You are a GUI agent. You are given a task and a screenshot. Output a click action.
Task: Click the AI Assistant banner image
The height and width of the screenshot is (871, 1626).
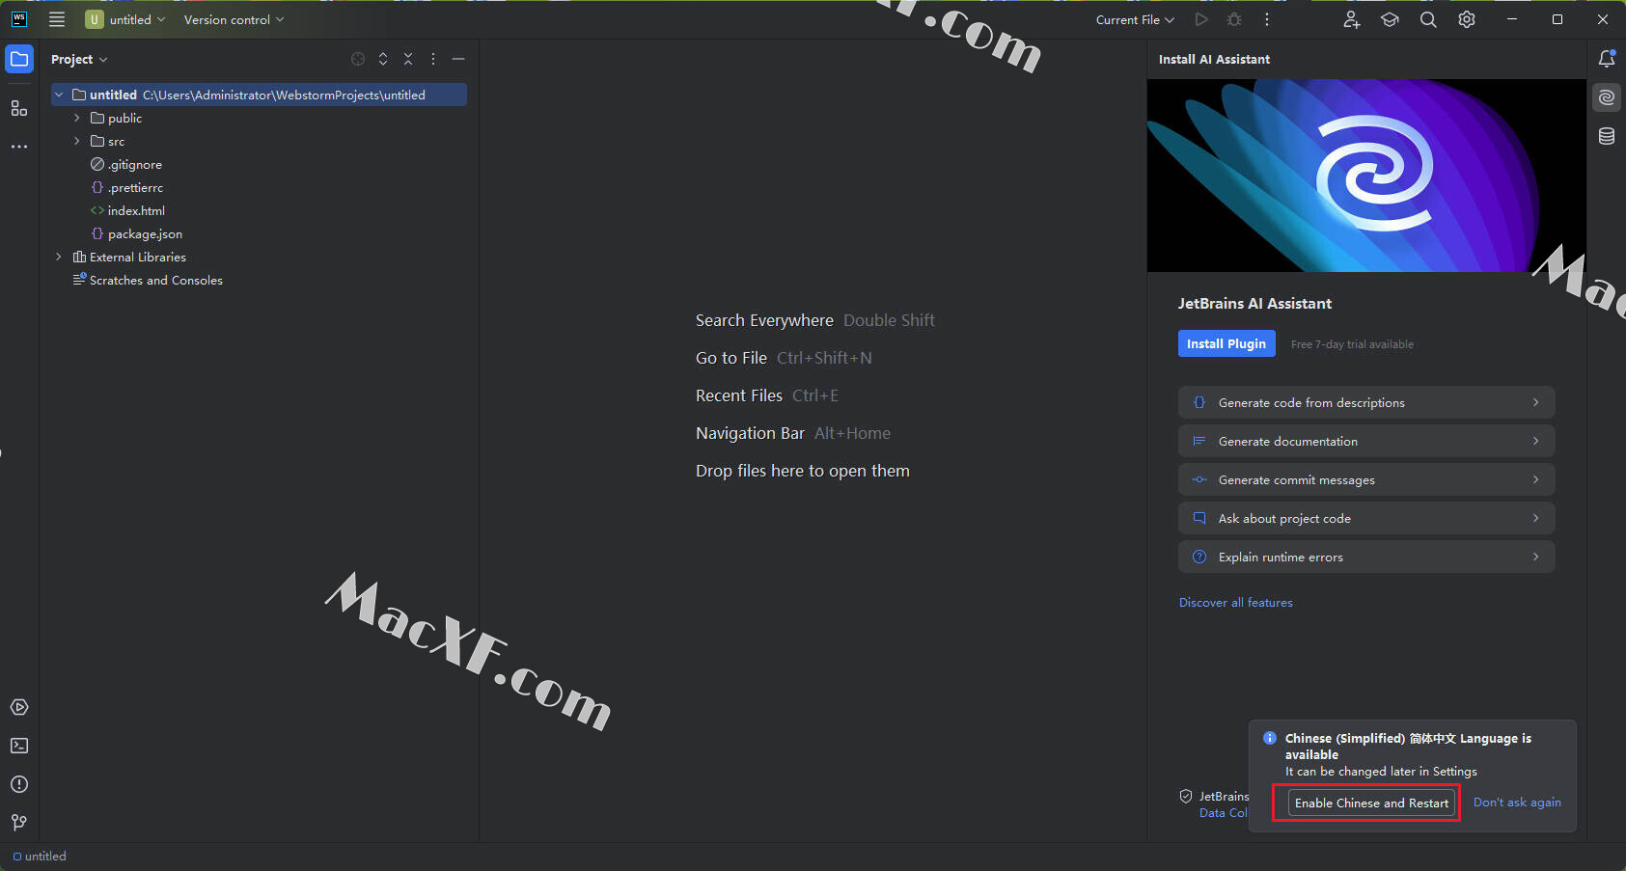coord(1366,176)
